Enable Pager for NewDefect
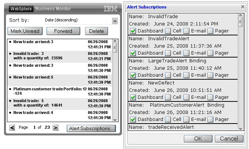 pos(210,97)
